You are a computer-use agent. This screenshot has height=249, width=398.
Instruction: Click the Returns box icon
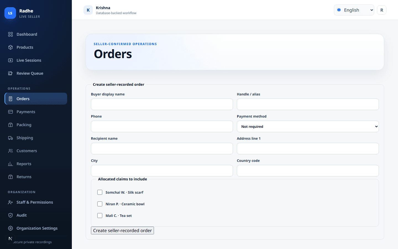[x=11, y=177]
